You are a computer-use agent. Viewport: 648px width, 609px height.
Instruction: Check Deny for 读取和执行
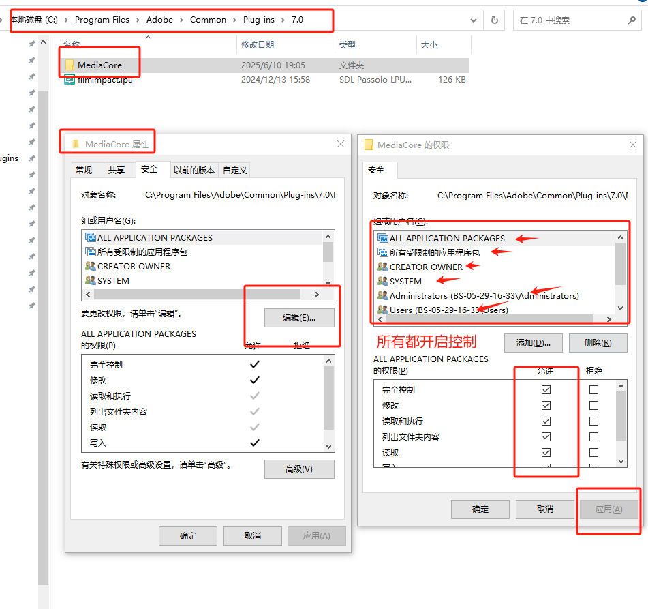coord(594,421)
